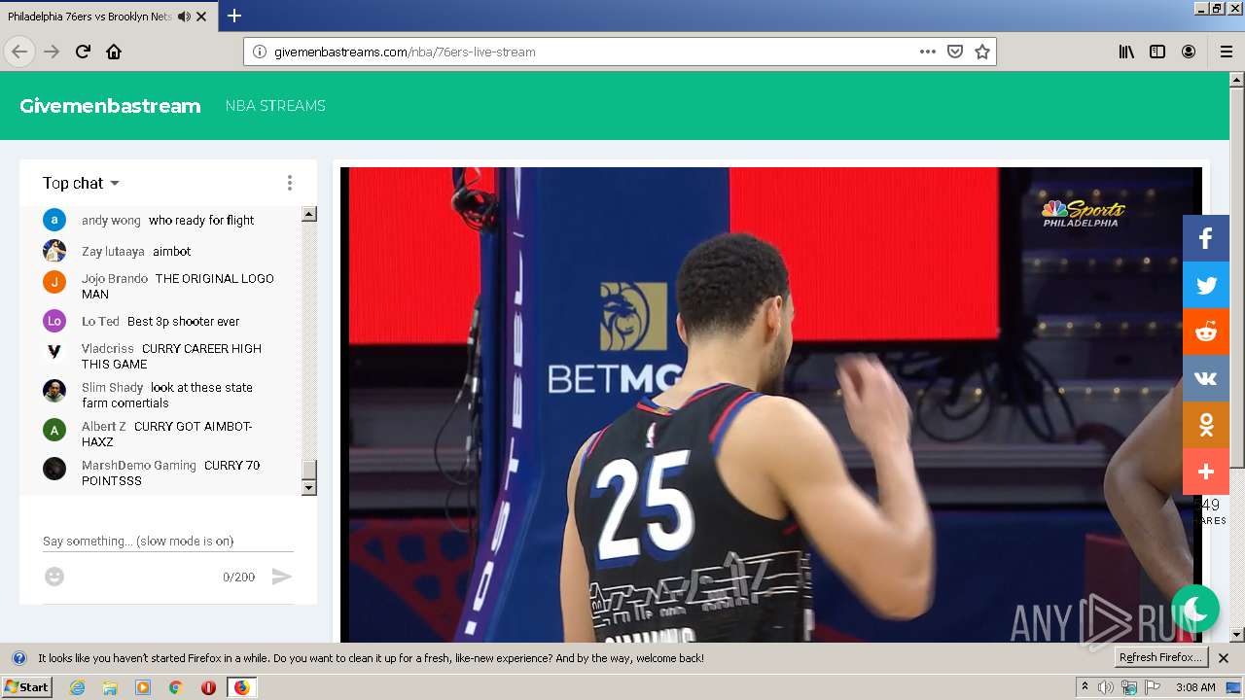Open a new tab with the plus button
This screenshot has width=1245, height=700.
coord(234,16)
